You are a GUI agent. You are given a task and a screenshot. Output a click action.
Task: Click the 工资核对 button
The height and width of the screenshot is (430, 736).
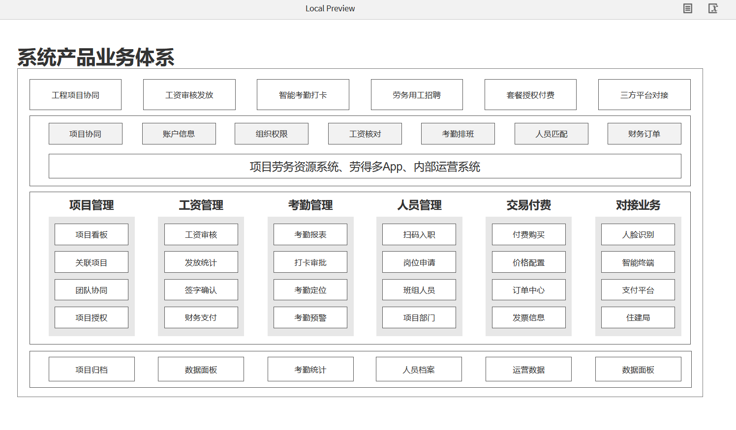365,134
